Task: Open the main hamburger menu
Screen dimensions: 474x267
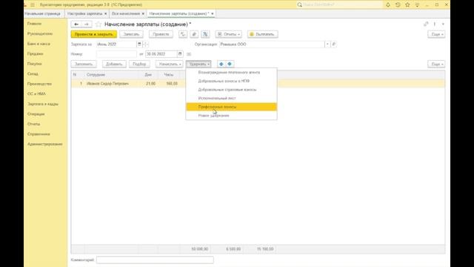Action: (33, 5)
